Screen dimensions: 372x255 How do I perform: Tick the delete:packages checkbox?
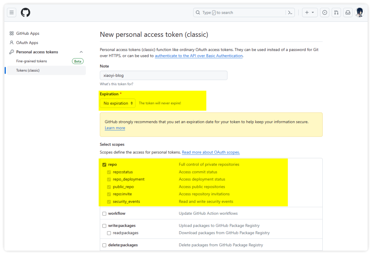tap(104, 245)
